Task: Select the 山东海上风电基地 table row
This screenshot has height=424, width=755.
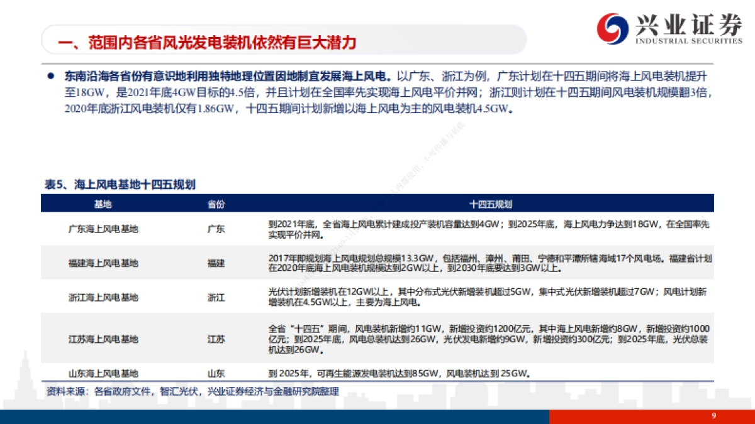Action: (x=377, y=372)
